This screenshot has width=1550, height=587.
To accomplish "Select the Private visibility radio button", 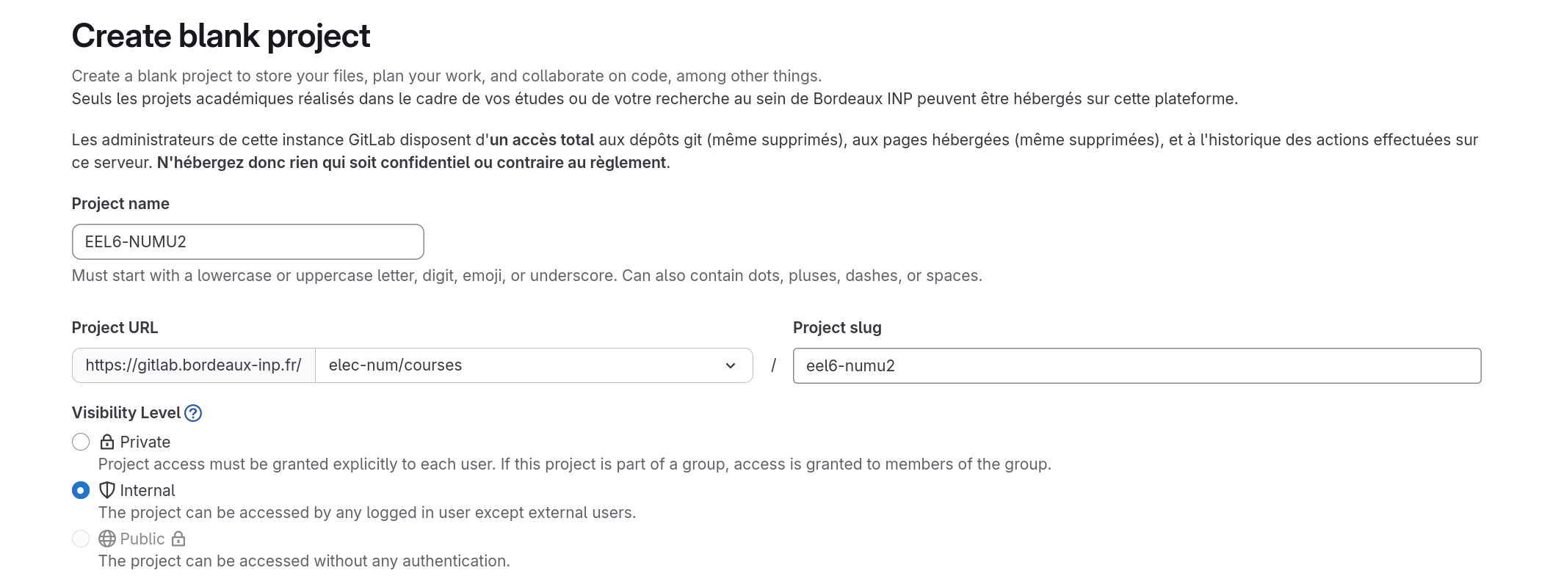I will click(81, 442).
